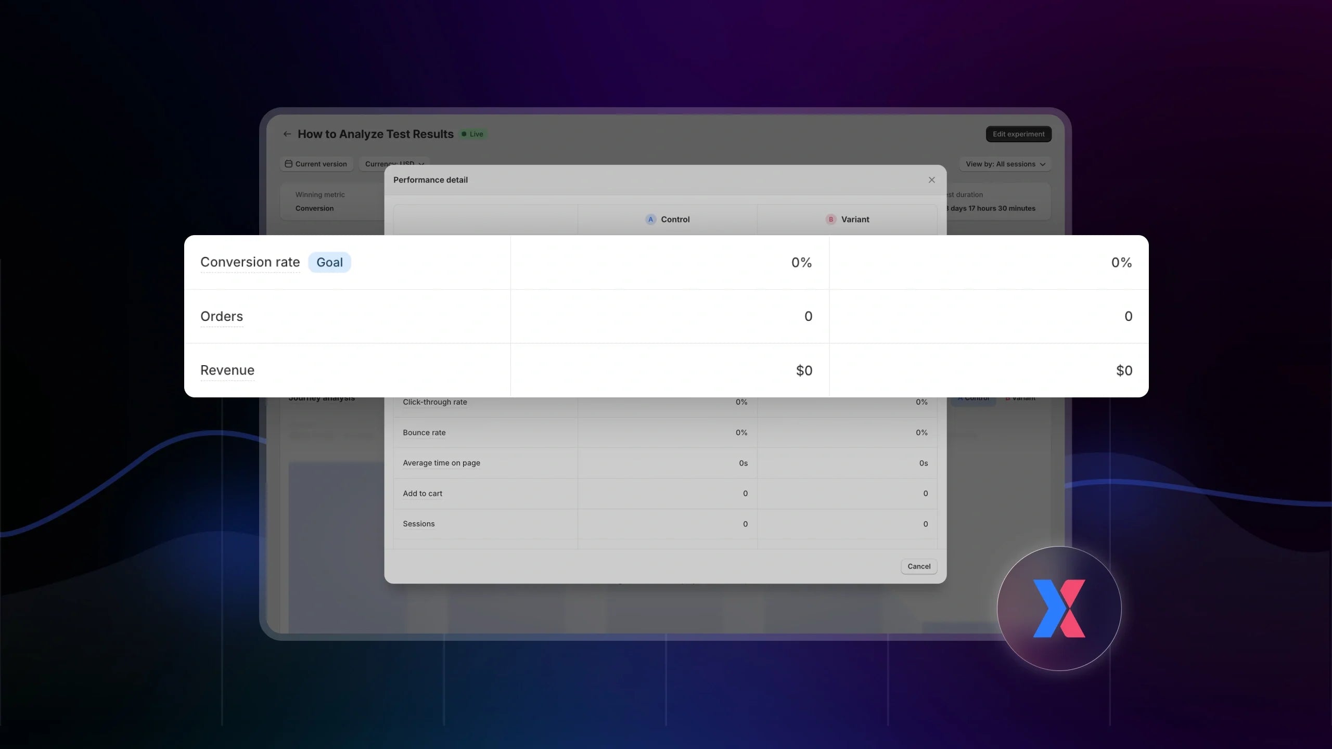Click the Click-through rate row label
The height and width of the screenshot is (749, 1332).
coord(435,402)
